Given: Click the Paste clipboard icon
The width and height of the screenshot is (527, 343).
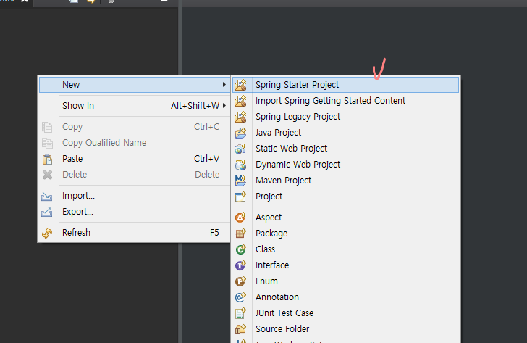Looking at the screenshot, I should pos(47,159).
